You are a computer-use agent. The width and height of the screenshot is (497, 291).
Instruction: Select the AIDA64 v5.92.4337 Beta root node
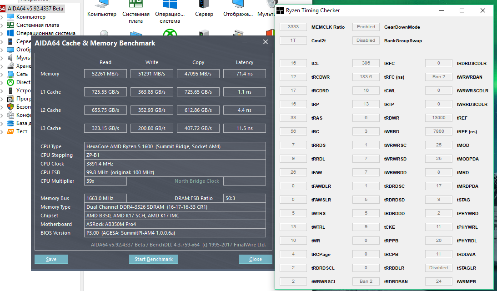click(x=35, y=9)
